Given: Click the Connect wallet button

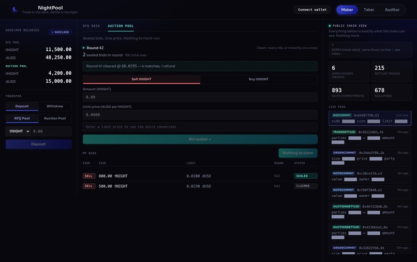Looking at the screenshot, I should (x=312, y=10).
